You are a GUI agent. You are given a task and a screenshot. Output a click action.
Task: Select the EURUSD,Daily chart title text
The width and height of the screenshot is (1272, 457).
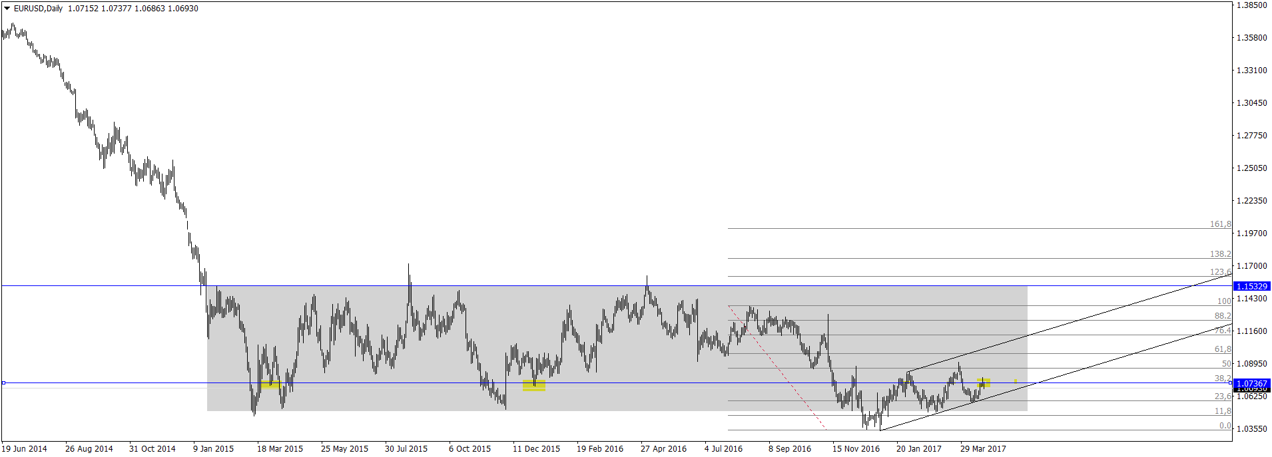coord(39,9)
